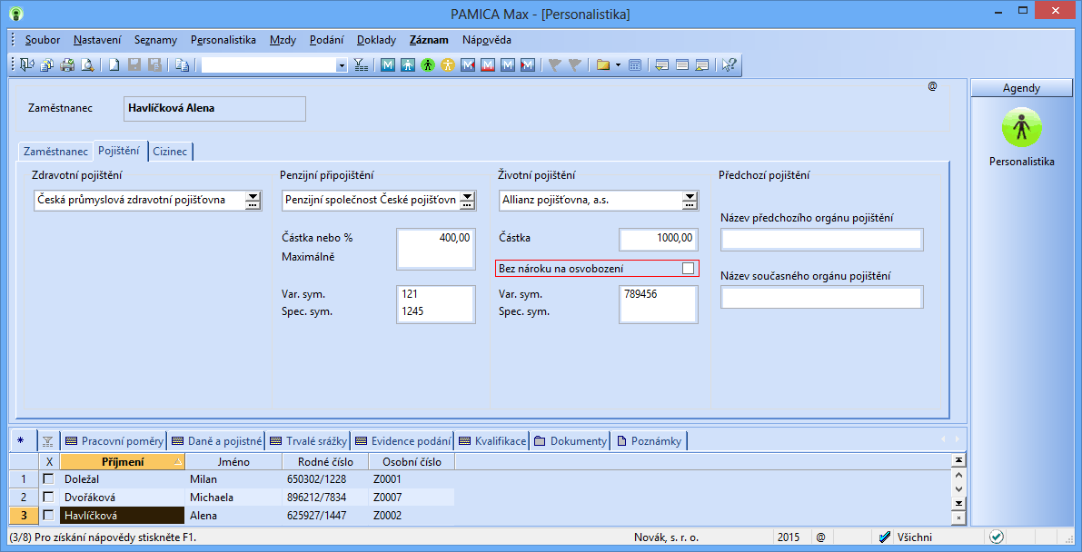Click the small filter icon left of the Pracovní poměry tab
Viewport: 1082px width, 552px height.
click(47, 441)
